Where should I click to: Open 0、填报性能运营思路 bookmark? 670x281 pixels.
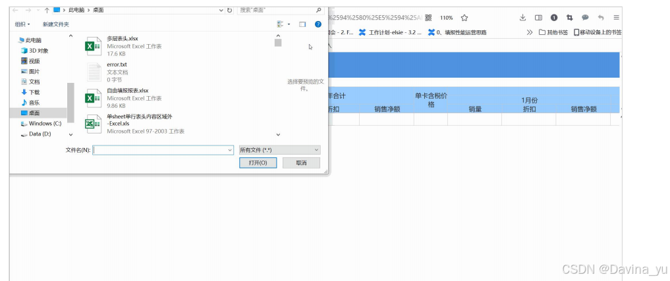click(x=458, y=32)
